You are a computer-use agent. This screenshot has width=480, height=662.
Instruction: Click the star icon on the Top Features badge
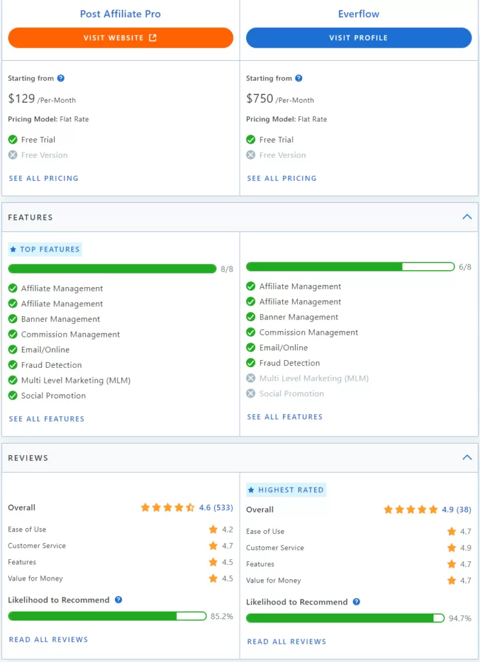pos(13,250)
